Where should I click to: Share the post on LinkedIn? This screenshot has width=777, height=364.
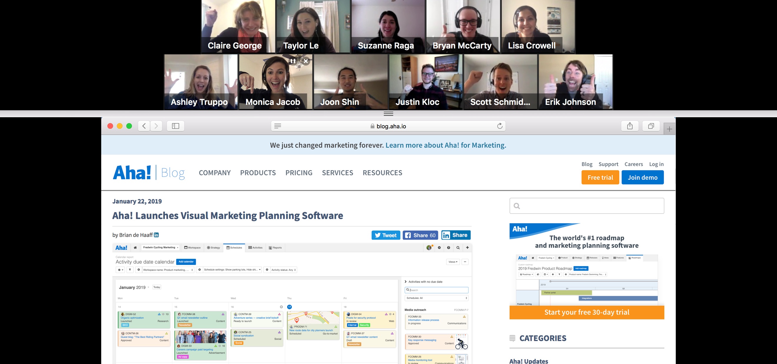pos(456,235)
